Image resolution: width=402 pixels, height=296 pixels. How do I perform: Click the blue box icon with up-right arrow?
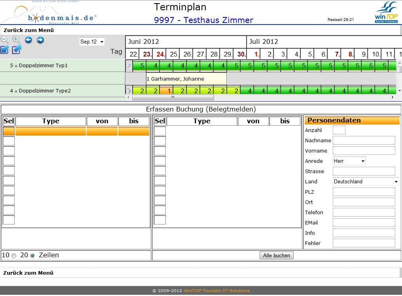pyautogui.click(x=17, y=50)
